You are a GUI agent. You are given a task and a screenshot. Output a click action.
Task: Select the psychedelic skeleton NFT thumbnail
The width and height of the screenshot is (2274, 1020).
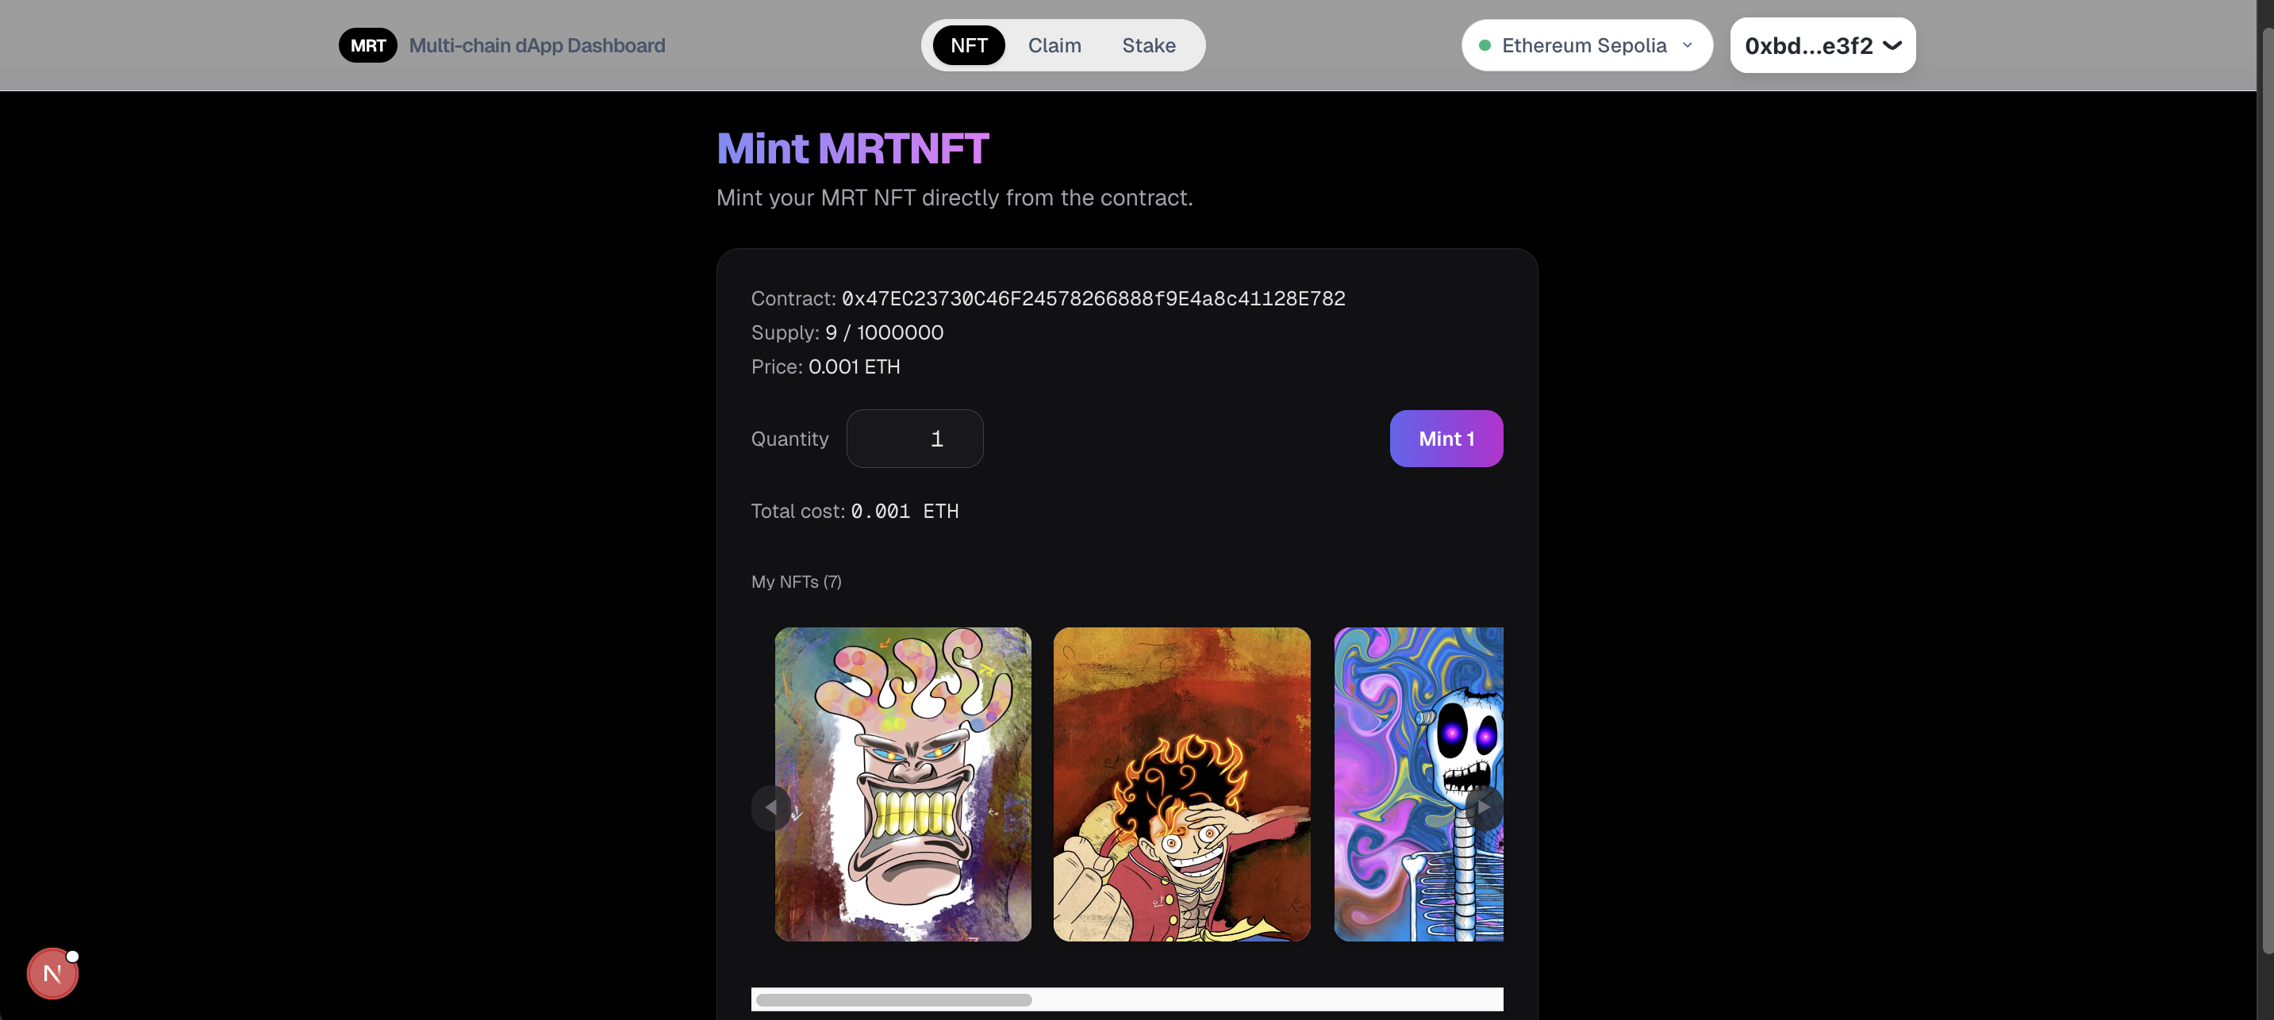coord(1418,784)
